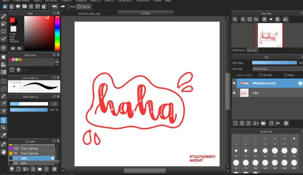The height and width of the screenshot is (175, 303).
Task: Fit canvas to navigator window
Action: coord(250,19)
